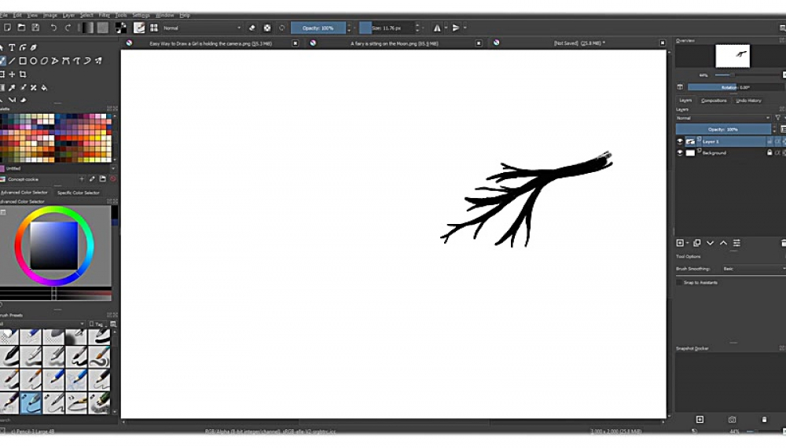
Task: Expand the Brush Smoothing dropdown
Action: click(x=752, y=269)
